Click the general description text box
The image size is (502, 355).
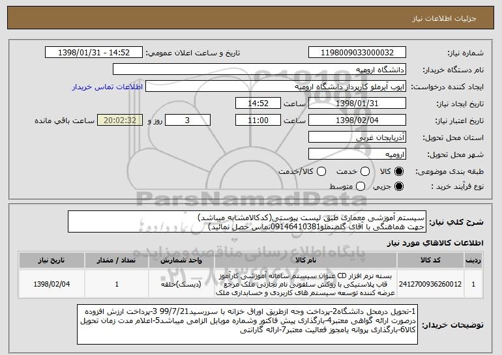[x=247, y=221]
